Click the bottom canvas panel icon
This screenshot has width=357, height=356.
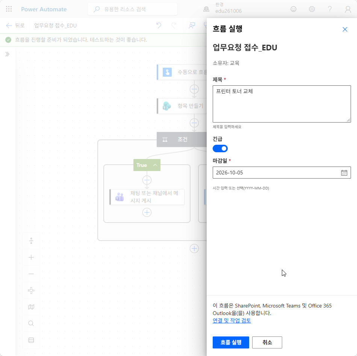(31, 340)
